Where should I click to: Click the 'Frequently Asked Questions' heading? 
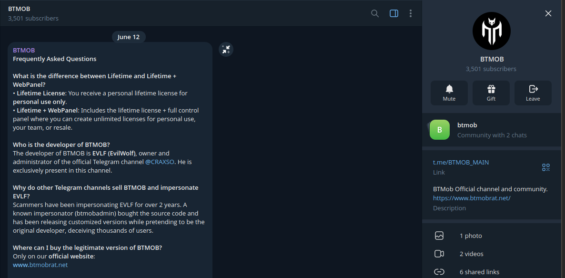tap(55, 59)
